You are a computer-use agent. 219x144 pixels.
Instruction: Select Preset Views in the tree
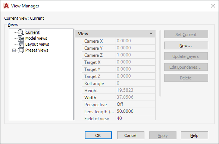click(x=37, y=50)
